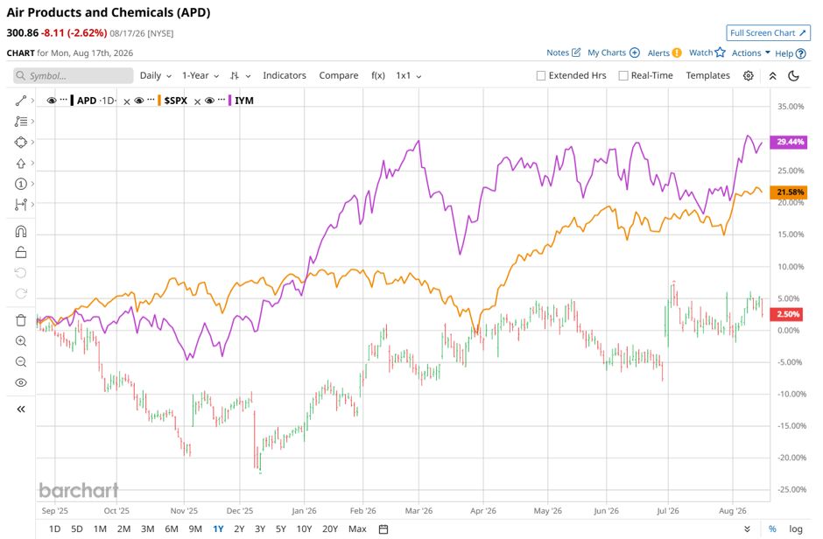This screenshot has height=539, width=823.
Task: Click the red APD 2.50% price label
Action: click(x=785, y=314)
